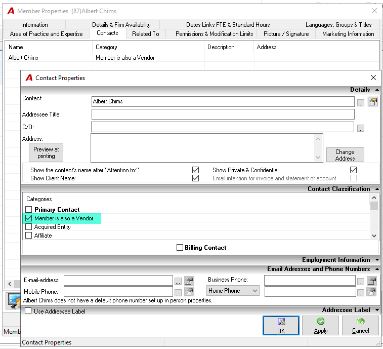383x349 pixels.
Task: Uncheck Member is also a Vendor category
Action: click(x=28, y=218)
